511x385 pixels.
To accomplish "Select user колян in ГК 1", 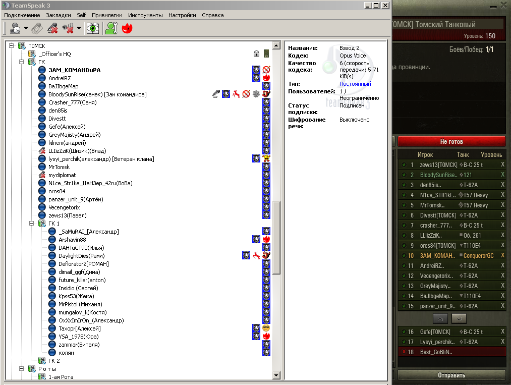I will coord(66,353).
